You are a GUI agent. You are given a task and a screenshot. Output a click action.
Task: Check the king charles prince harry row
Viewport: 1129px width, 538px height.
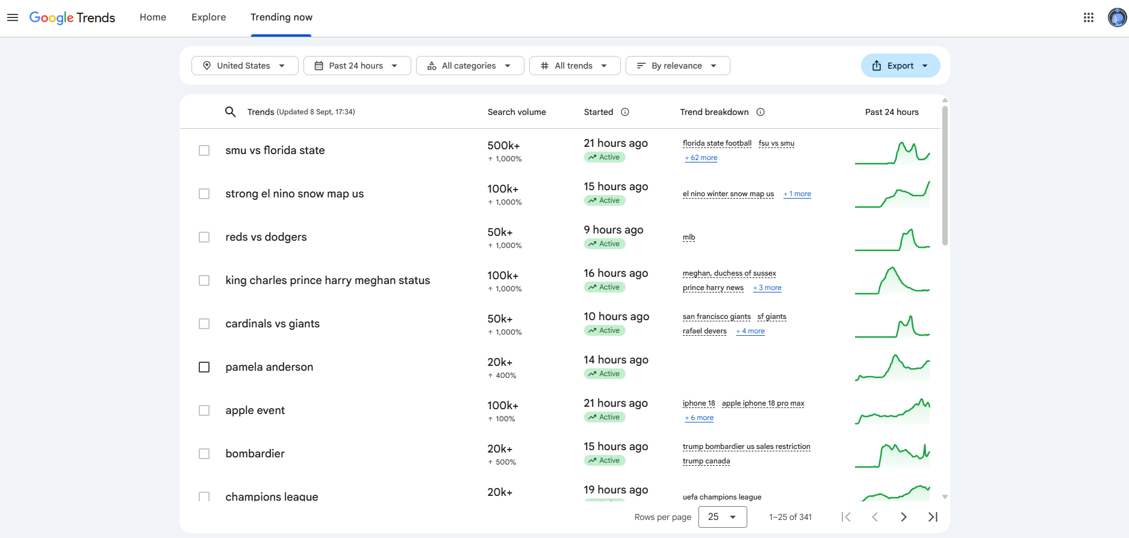[x=204, y=280]
